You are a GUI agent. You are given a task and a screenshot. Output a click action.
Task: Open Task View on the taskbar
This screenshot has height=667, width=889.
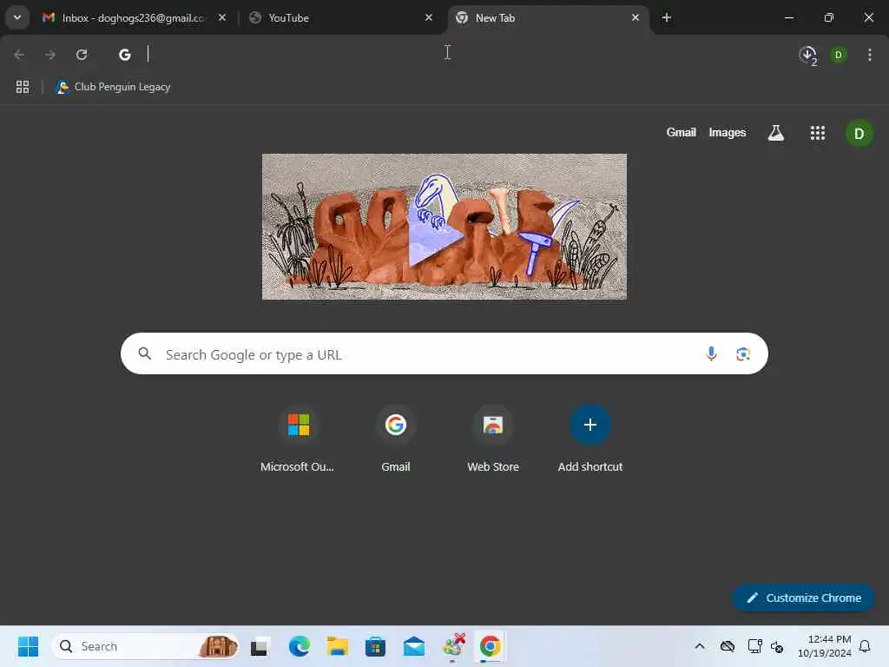pos(260,646)
